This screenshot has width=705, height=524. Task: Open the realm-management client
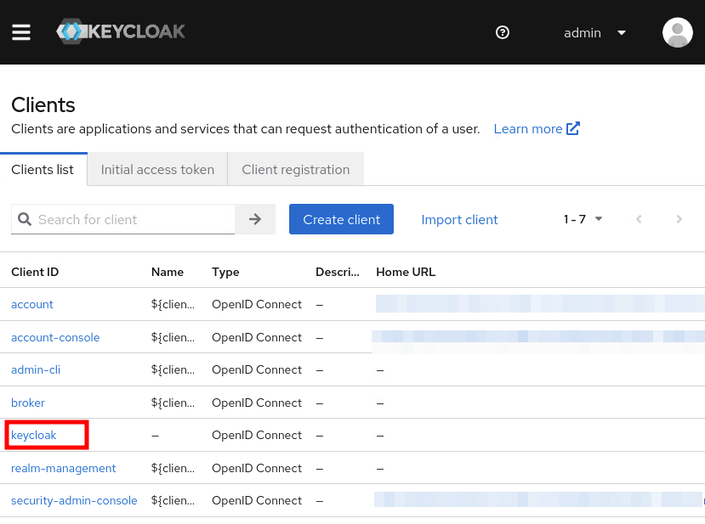(64, 468)
